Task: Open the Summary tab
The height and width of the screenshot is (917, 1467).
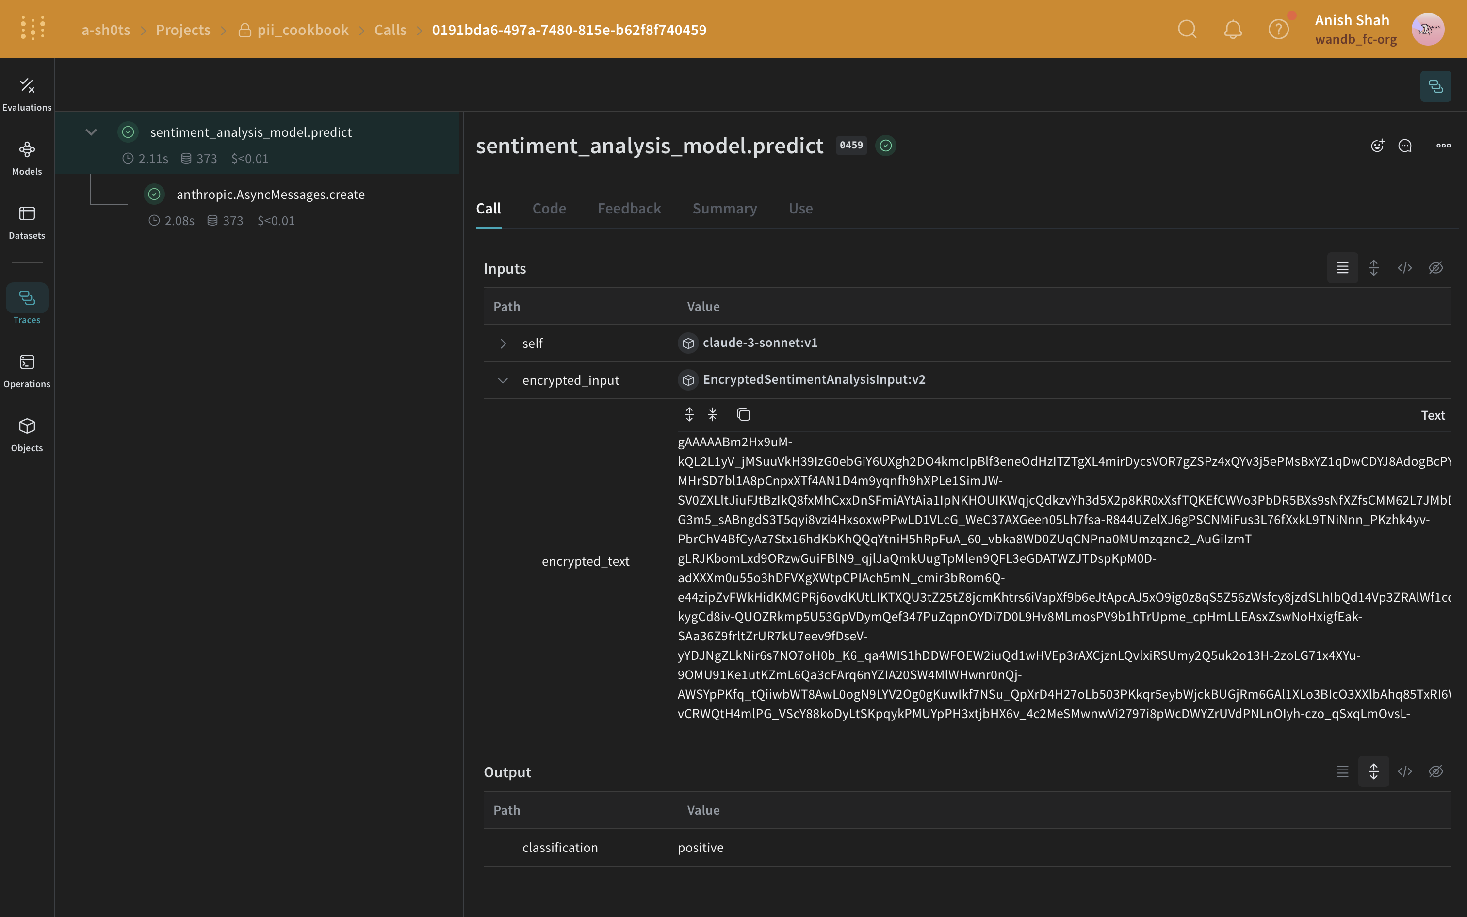Action: tap(724, 208)
